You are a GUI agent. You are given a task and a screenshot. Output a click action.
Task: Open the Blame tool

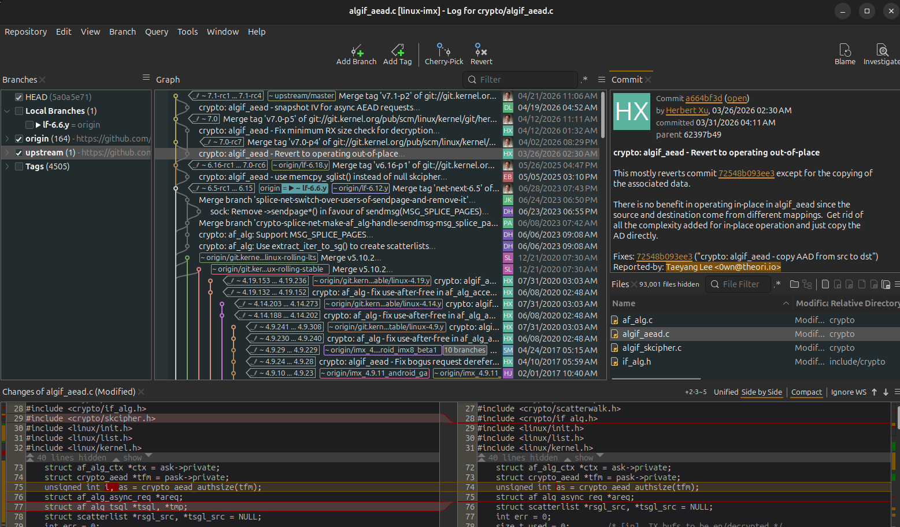coord(845,54)
